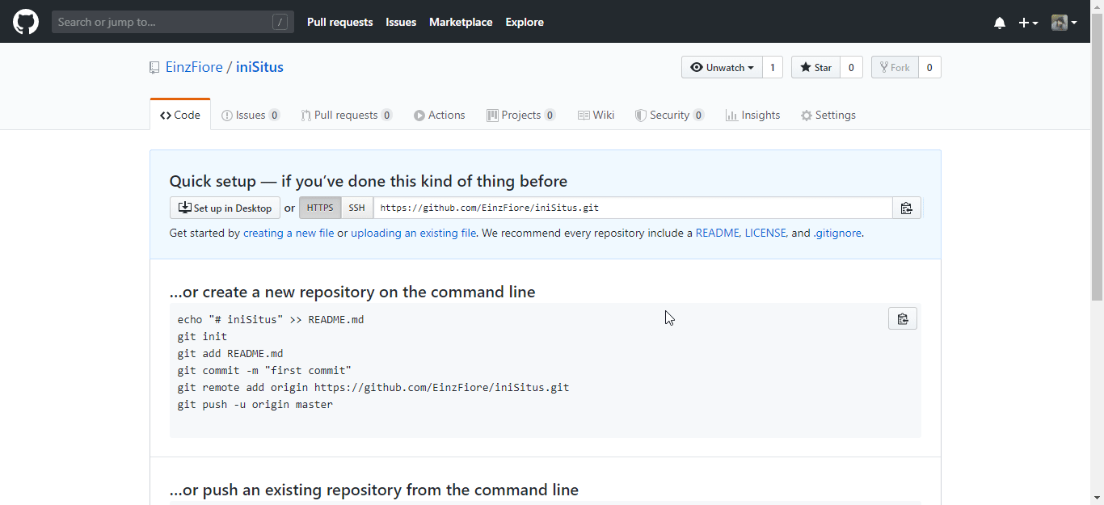Switch to the repository Issues tab
This screenshot has height=505, width=1104.
(251, 115)
